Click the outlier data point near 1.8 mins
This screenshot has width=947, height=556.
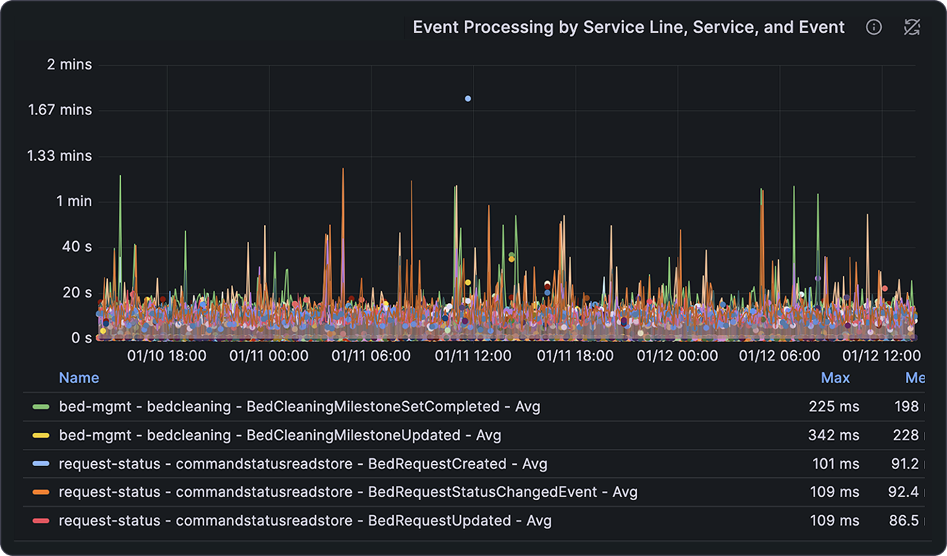(x=466, y=98)
